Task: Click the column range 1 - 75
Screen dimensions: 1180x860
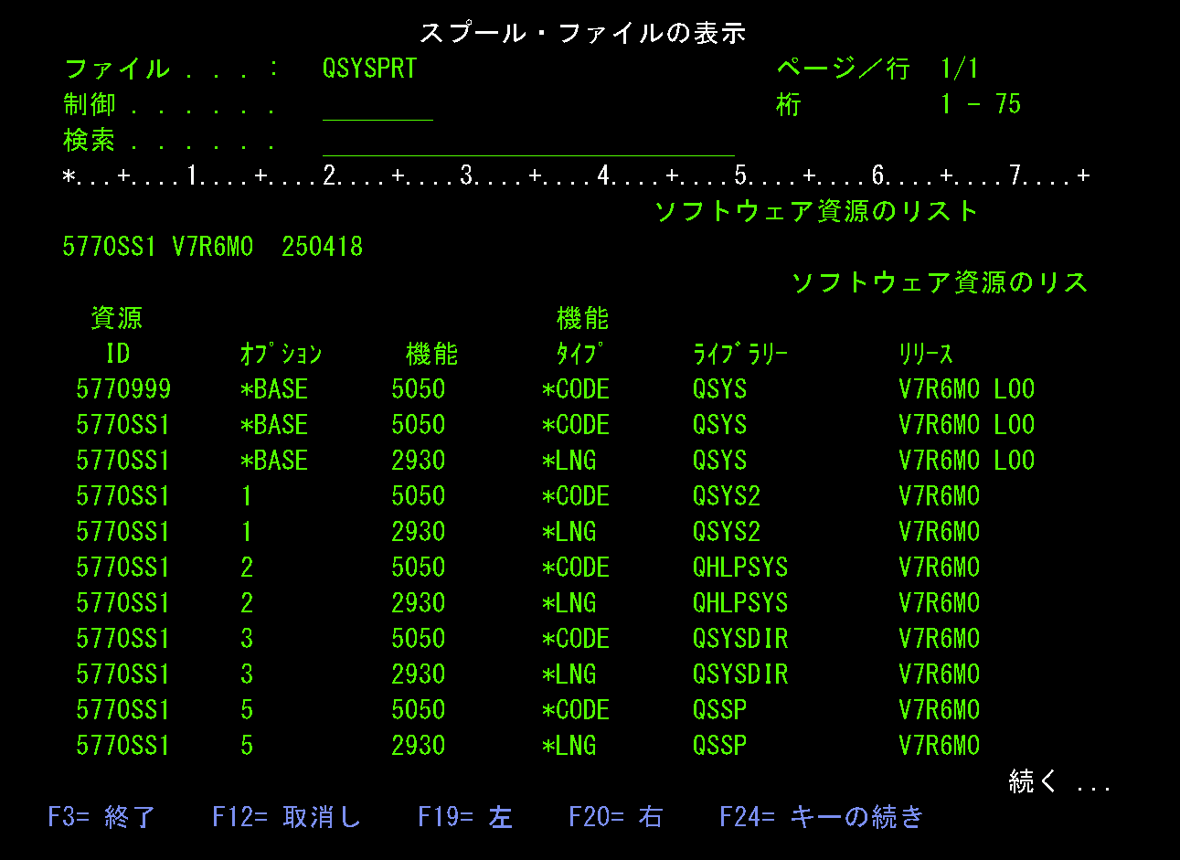Action: click(981, 104)
